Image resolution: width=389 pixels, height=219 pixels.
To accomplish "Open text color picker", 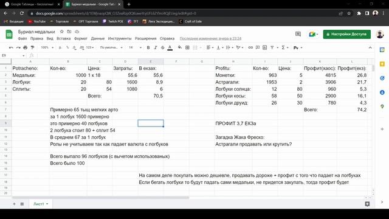I will coord(170,47).
